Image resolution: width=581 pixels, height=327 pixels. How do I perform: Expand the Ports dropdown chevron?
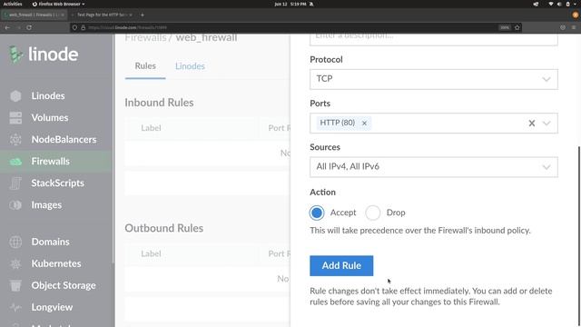tap(547, 124)
